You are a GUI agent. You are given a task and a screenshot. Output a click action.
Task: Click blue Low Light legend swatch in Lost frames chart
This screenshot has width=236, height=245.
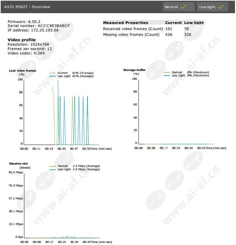point(52,76)
